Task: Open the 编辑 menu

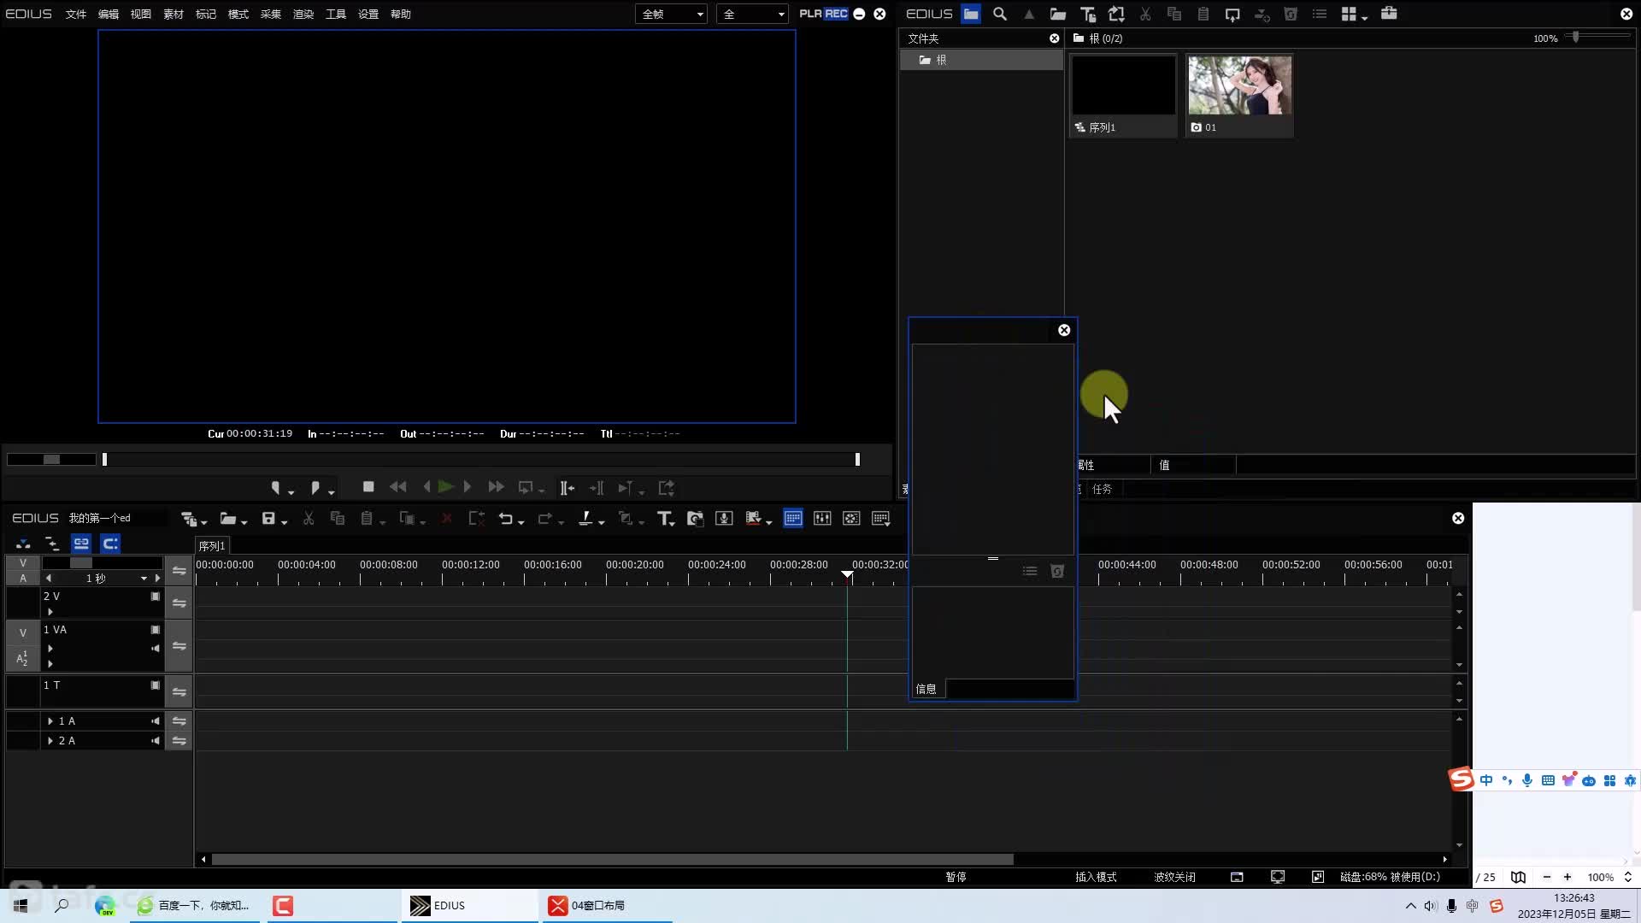Action: tap(109, 14)
